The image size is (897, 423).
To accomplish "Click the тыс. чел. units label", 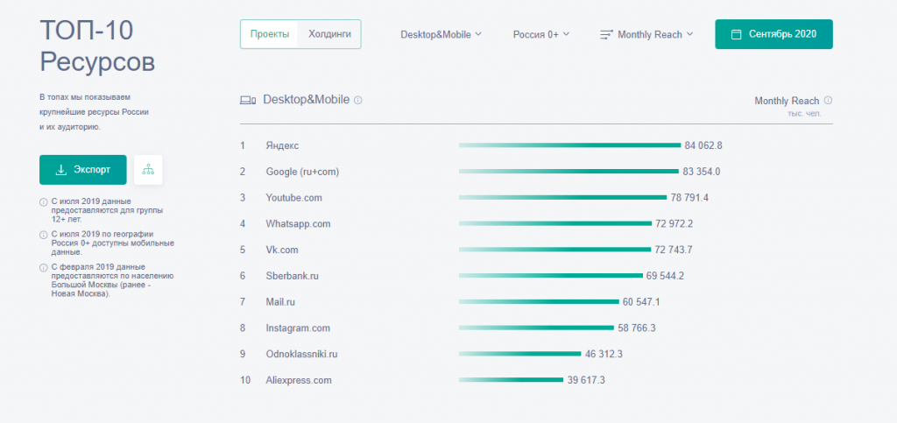I will (804, 114).
